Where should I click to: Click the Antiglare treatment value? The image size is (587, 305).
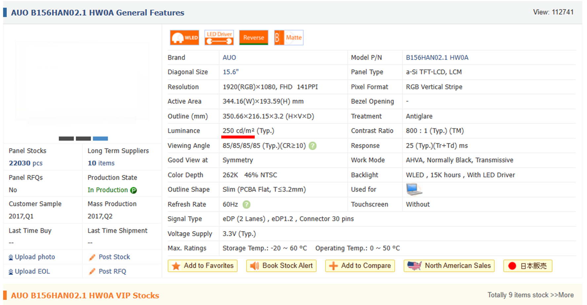coord(419,116)
